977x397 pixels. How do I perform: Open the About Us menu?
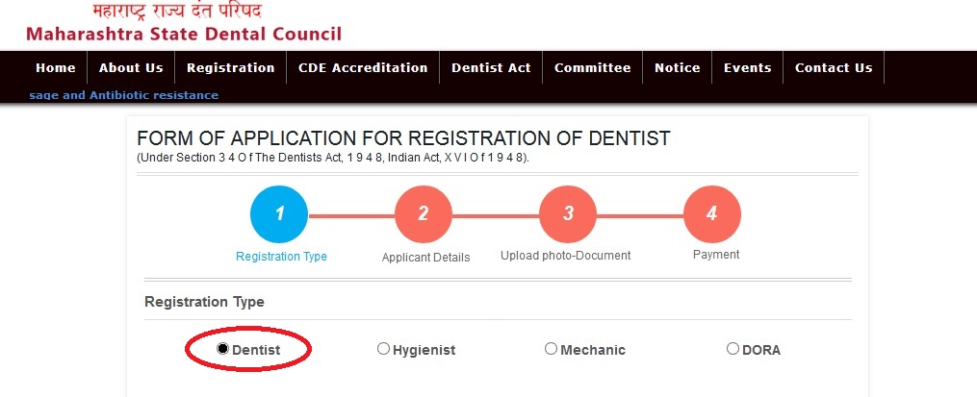click(x=131, y=68)
